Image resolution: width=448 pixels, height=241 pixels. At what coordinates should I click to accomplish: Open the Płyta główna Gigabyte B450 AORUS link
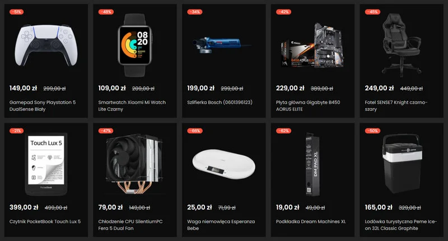pos(308,105)
